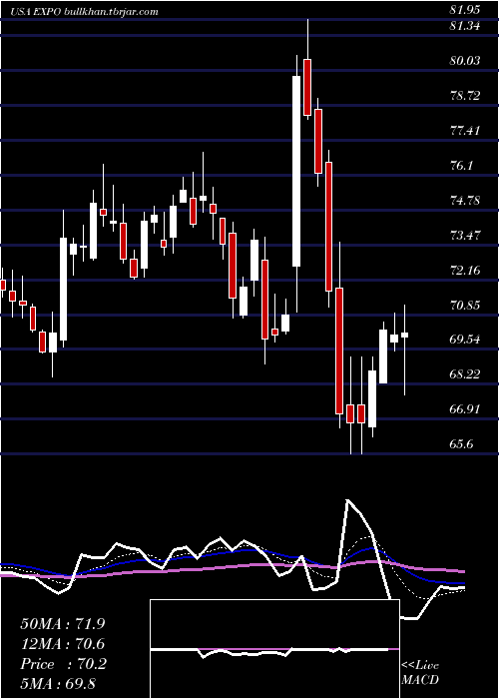Click the 66.91 price axis label

465,409
